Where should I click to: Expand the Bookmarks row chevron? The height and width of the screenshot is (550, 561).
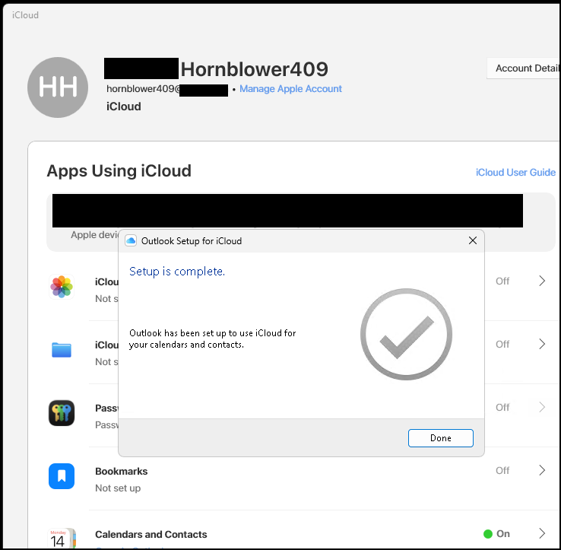[542, 470]
